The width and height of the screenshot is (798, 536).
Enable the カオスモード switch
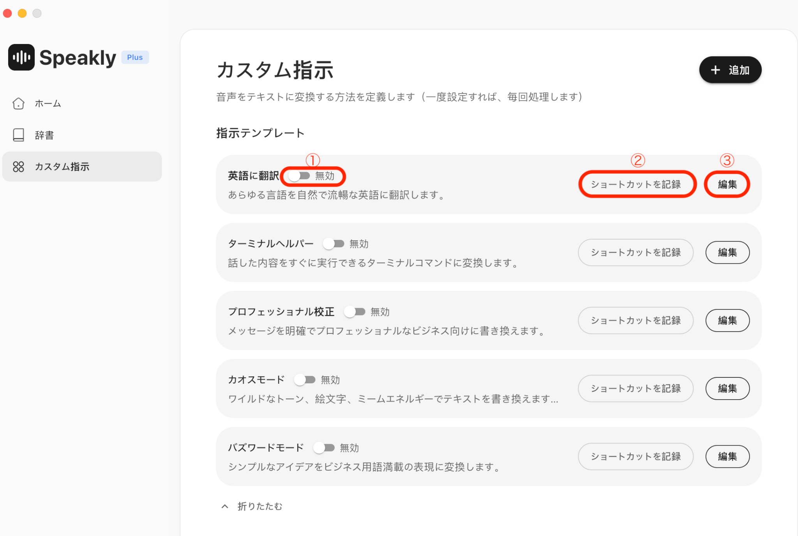(305, 380)
